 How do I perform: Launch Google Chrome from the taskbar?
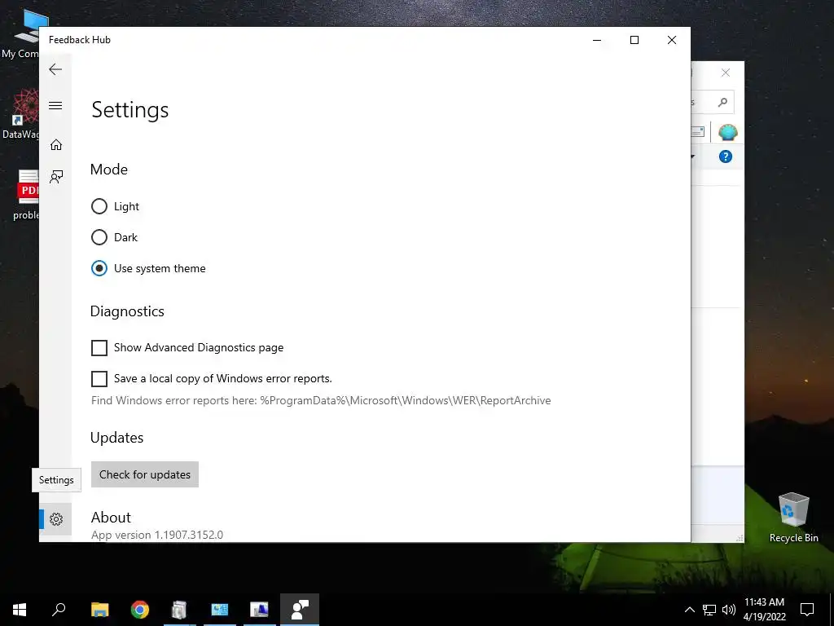point(140,610)
